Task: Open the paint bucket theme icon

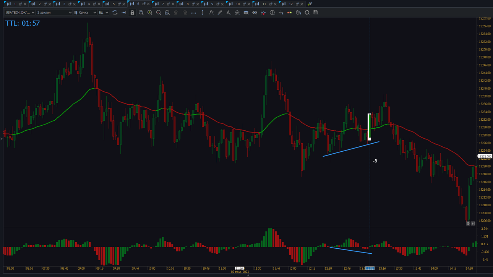Action: (298, 13)
